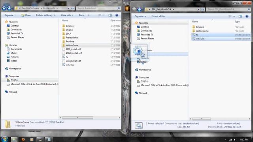Open Help icon in ZBL_PatchPublic window toolbar
253x142 pixels.
[247, 16]
